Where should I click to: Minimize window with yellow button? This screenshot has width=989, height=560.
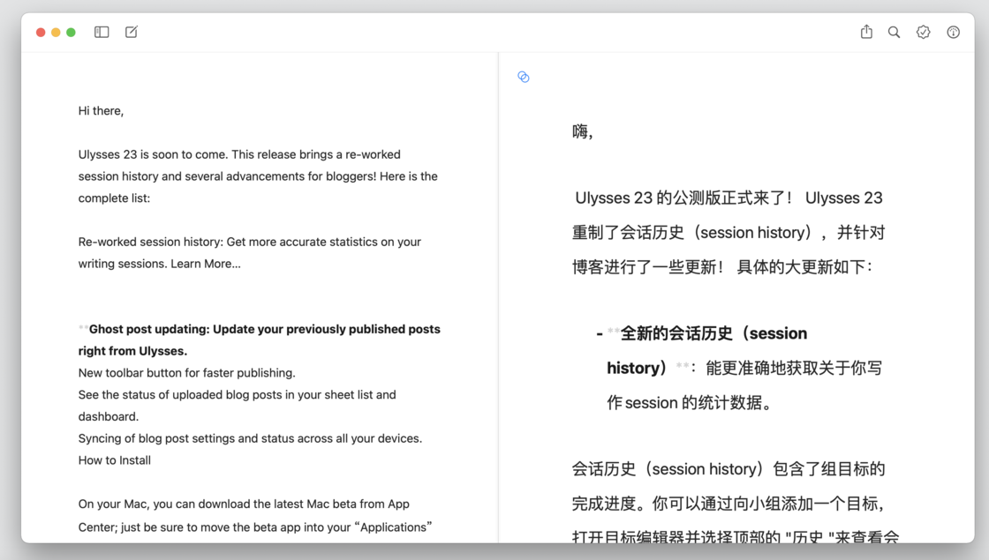[56, 32]
